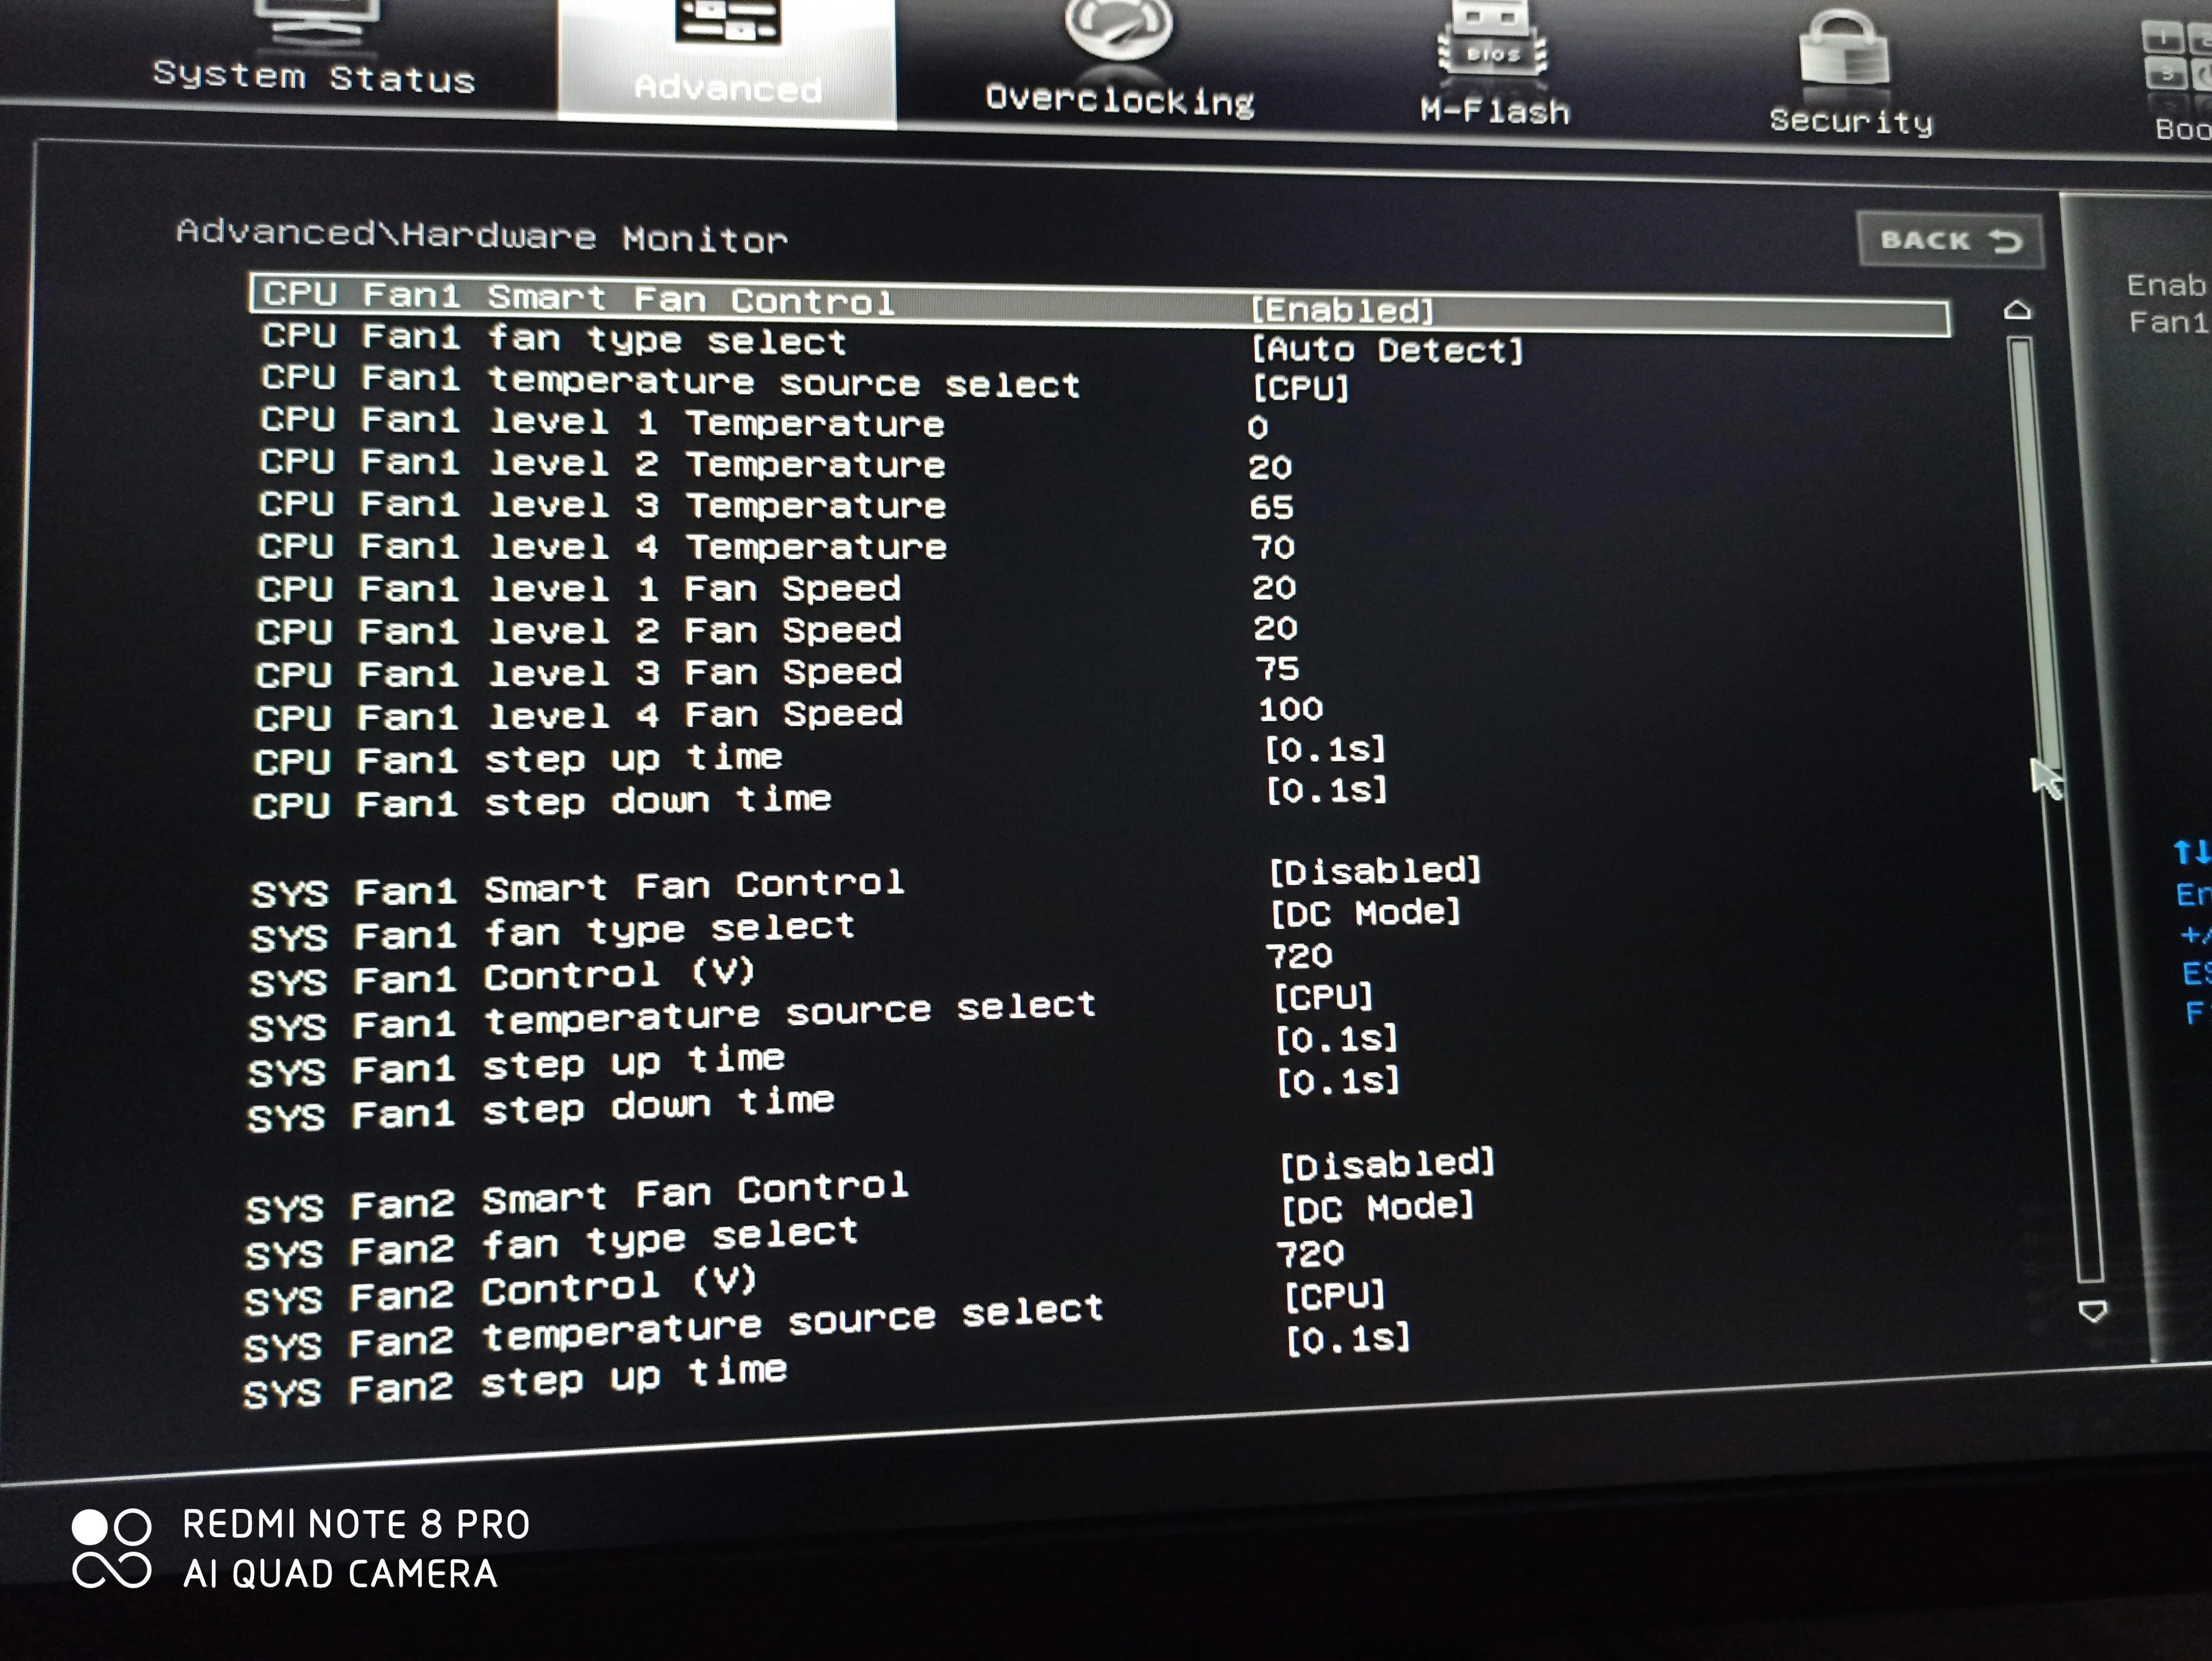Click the scroll up arrow icon
Image resolution: width=2212 pixels, height=1661 pixels.
point(2018,310)
